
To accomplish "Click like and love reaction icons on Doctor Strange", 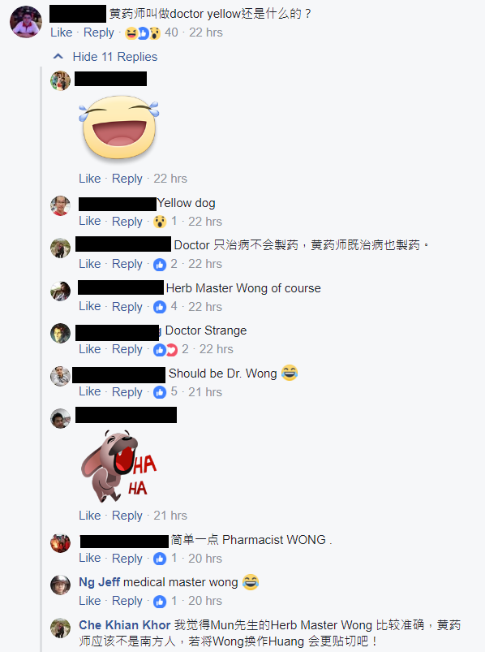I will (x=165, y=350).
